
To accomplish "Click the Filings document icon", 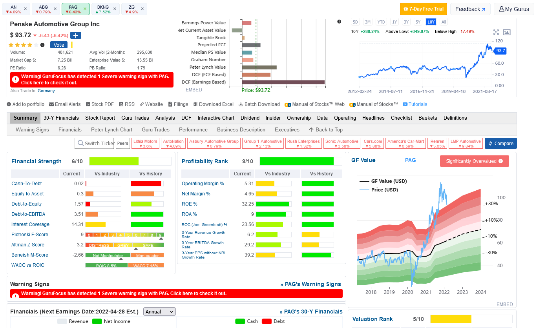I will (170, 104).
